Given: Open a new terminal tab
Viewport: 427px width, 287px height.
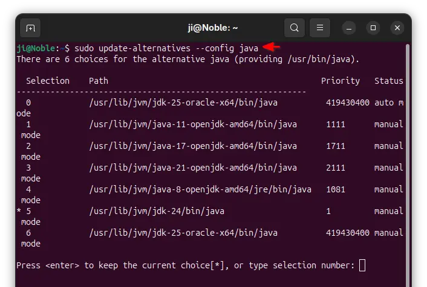Looking at the screenshot, I should (x=30, y=28).
